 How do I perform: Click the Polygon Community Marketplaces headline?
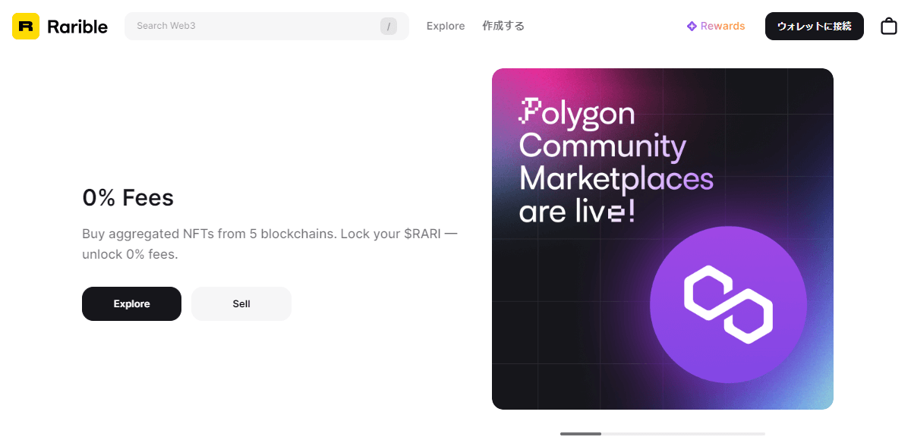[x=615, y=163]
